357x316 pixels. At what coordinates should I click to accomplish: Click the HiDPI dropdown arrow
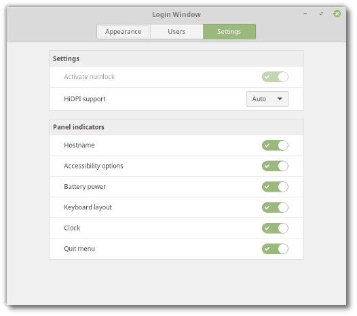click(280, 99)
